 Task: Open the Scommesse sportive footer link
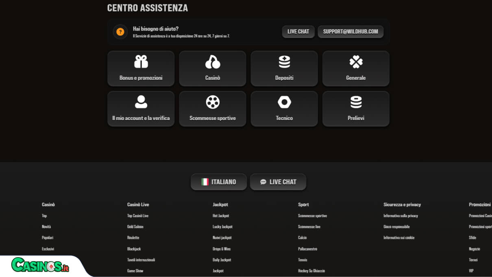pyautogui.click(x=312, y=216)
